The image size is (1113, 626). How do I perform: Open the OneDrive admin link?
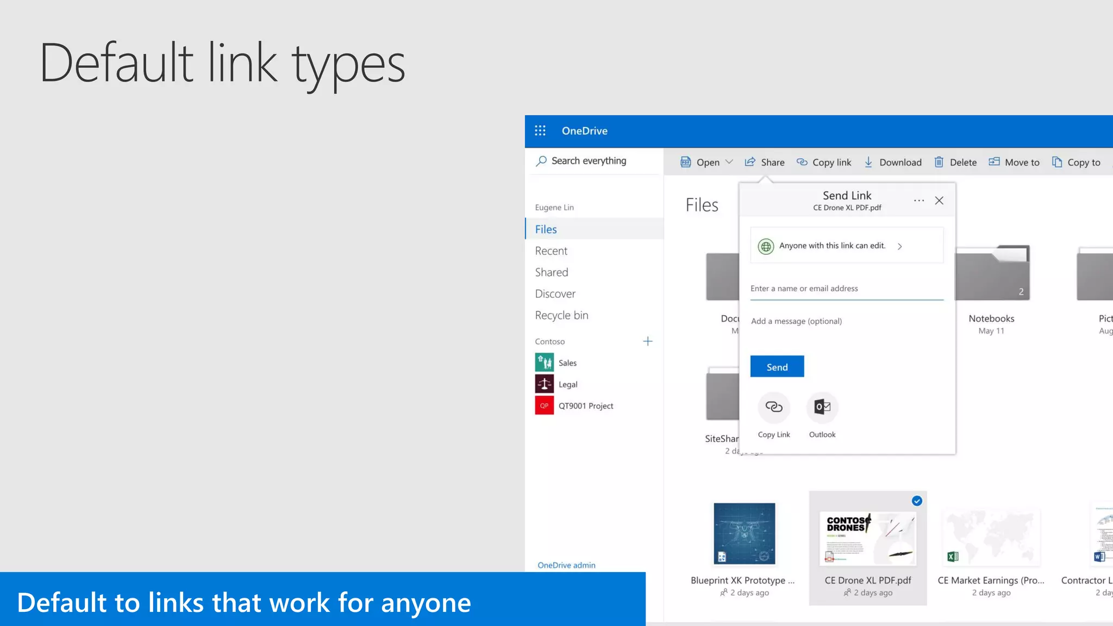pos(566,565)
